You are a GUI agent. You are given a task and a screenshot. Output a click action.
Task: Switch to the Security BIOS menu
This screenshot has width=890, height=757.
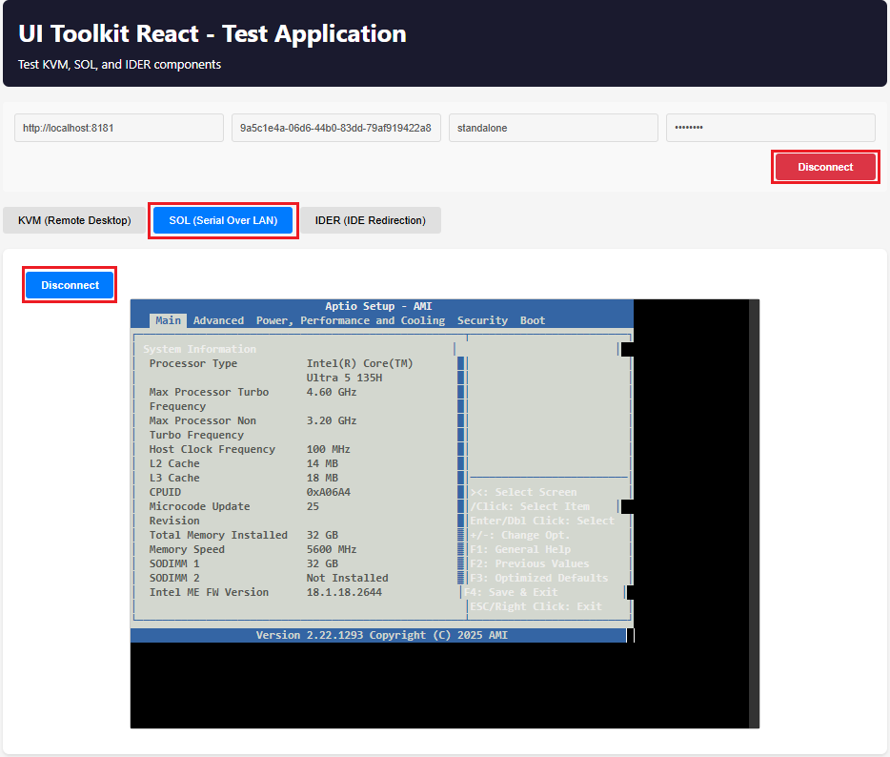coord(482,320)
